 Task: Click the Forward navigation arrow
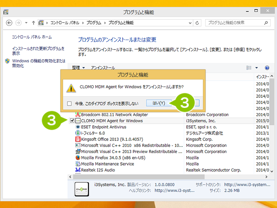pos(18,23)
